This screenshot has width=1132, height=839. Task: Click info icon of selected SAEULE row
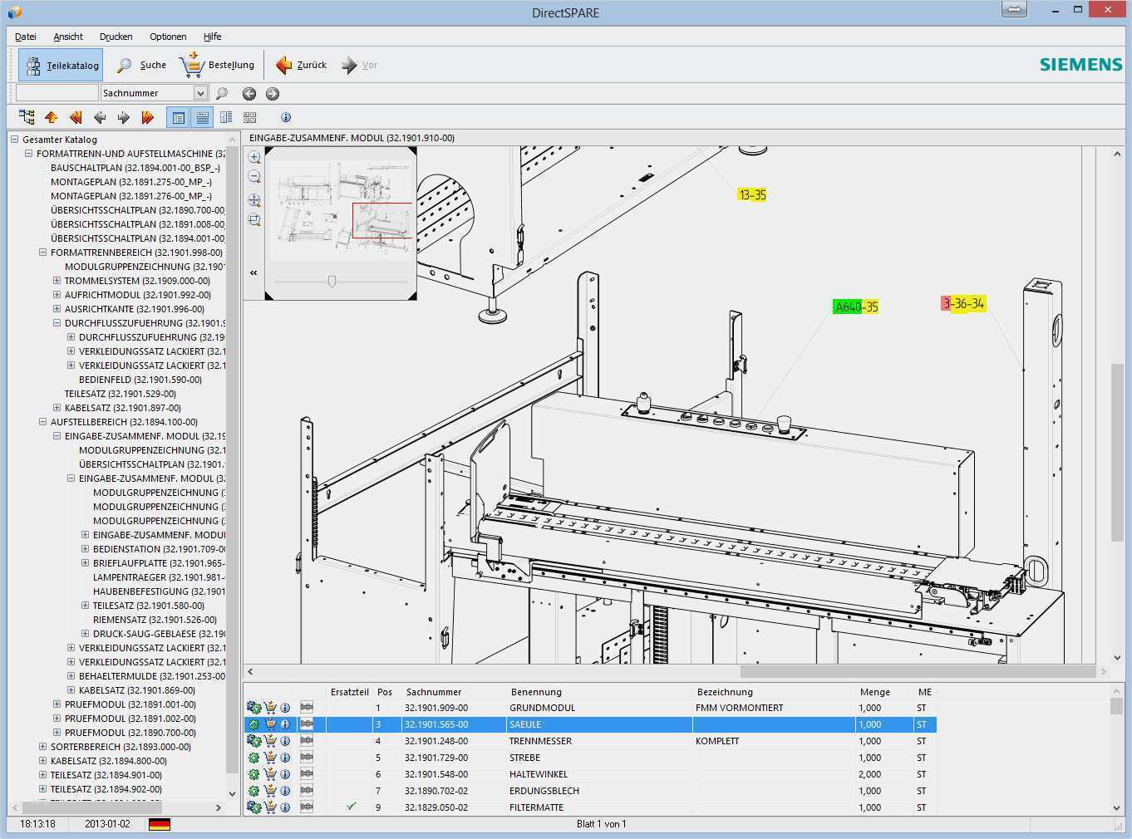click(x=285, y=724)
